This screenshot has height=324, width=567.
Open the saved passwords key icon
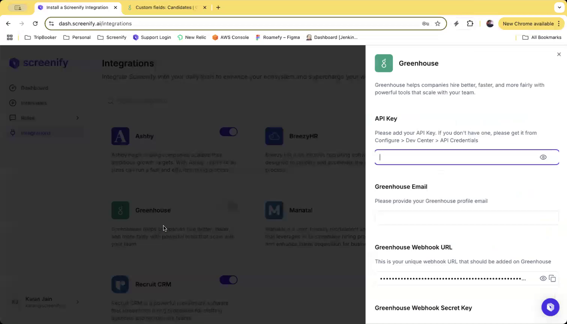pos(426,24)
